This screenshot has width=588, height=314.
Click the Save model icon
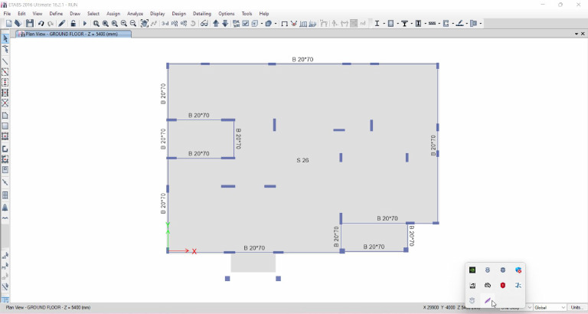point(29,24)
